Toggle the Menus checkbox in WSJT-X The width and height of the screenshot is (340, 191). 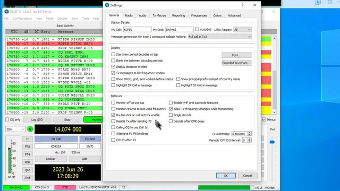click(x=264, y=119)
